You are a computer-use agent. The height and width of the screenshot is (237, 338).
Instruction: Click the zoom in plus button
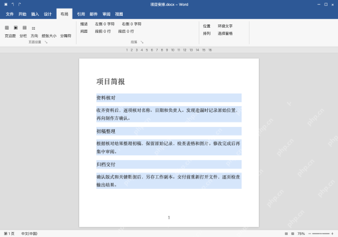(332, 234)
